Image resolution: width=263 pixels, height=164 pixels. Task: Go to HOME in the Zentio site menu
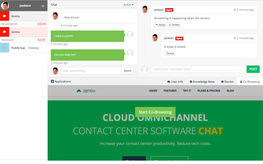(x=153, y=90)
